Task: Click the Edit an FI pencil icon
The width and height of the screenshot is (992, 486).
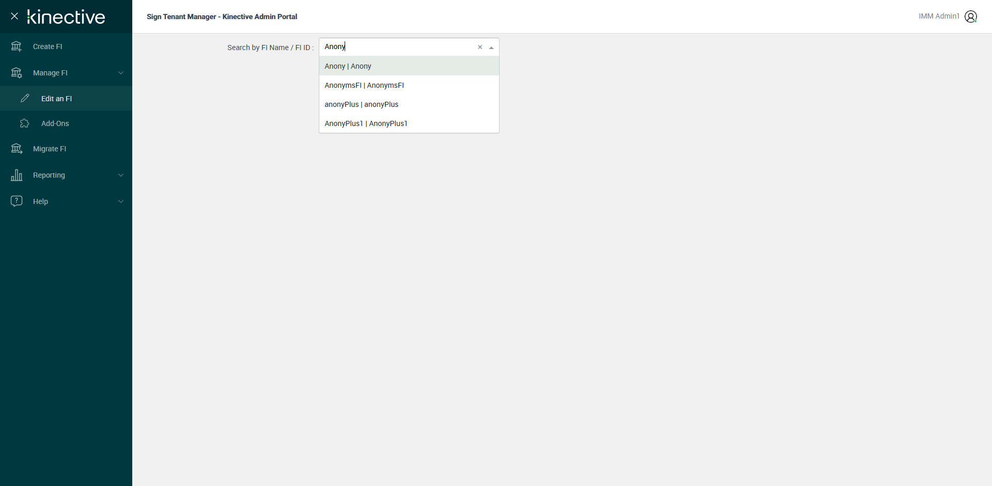Action: (25, 98)
